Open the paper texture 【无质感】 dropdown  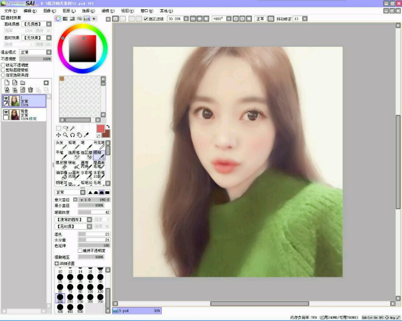click(49, 24)
